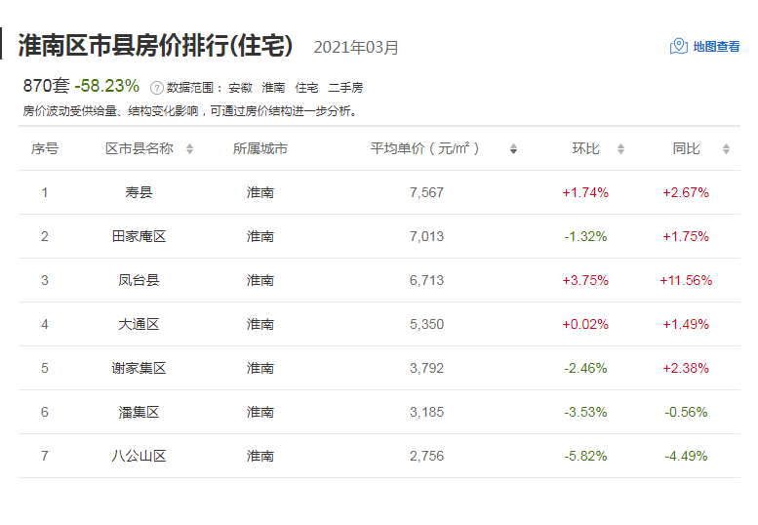Screen dimensions: 758x525
Task: Sort by 平均单价 using its sort arrows
Action: (x=513, y=149)
